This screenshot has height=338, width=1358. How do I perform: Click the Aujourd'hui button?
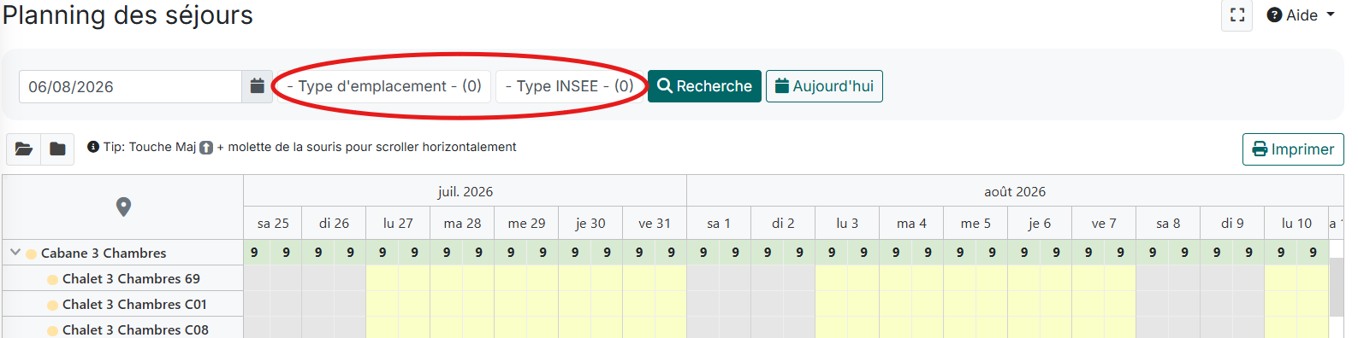[824, 86]
